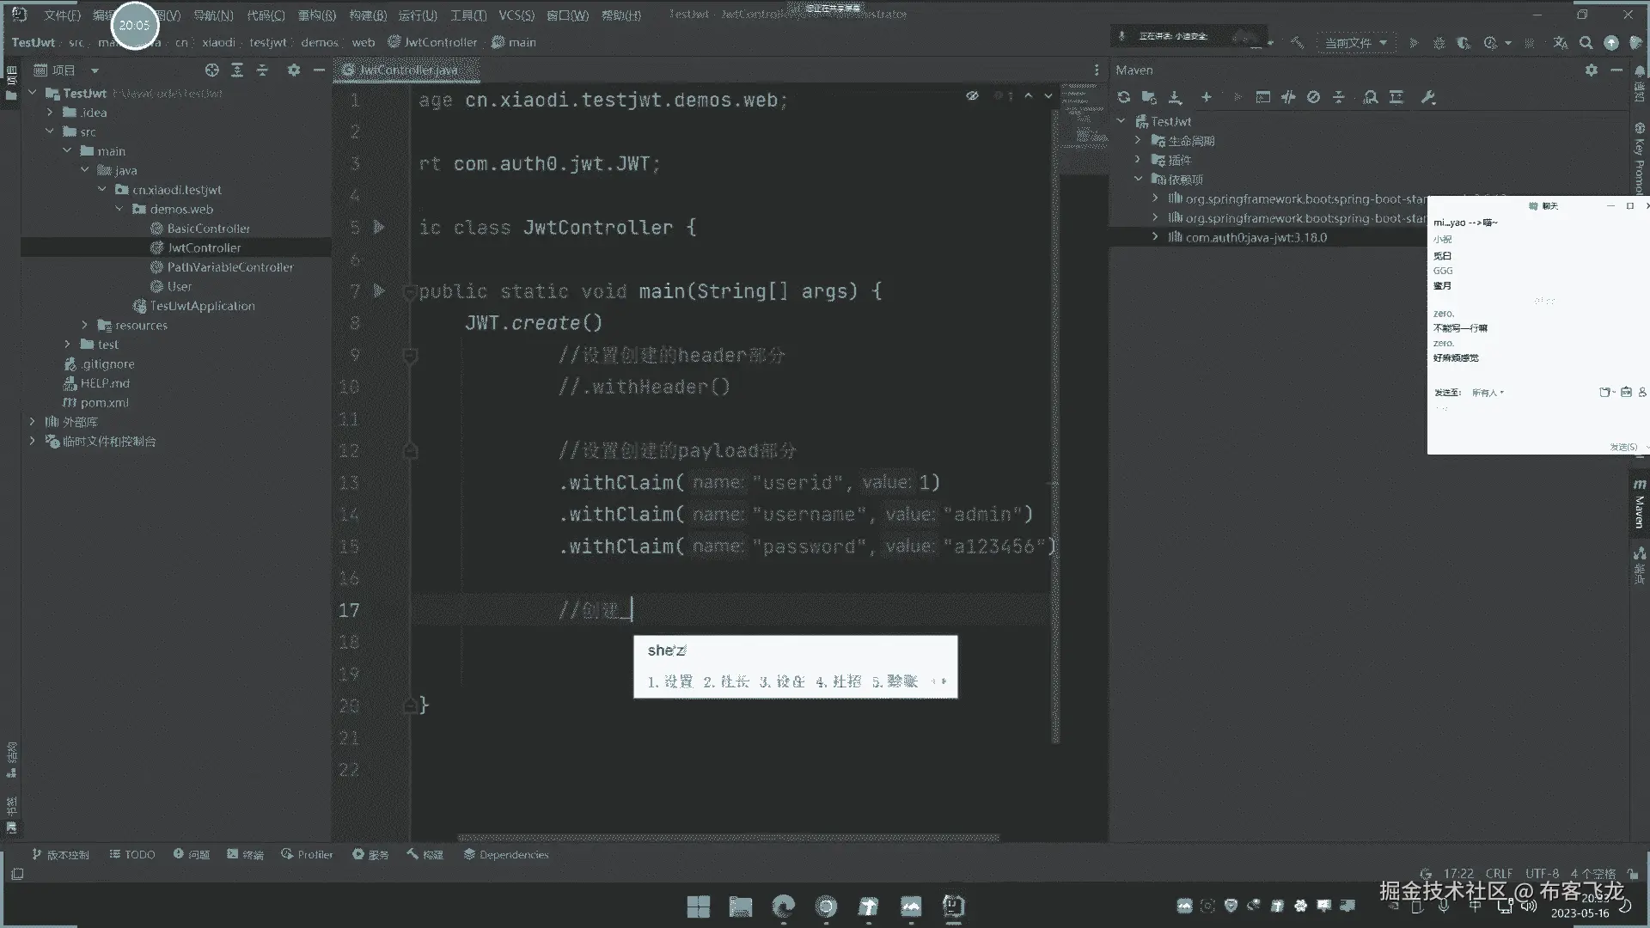Reload all Maven projects icon

click(1123, 97)
